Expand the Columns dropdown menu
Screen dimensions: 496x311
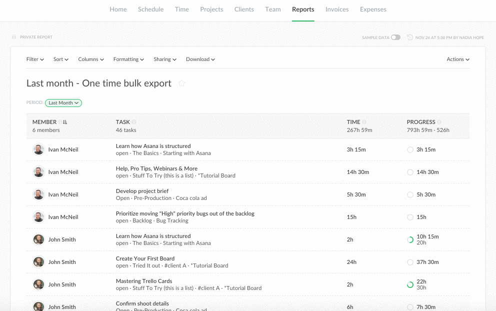point(91,59)
